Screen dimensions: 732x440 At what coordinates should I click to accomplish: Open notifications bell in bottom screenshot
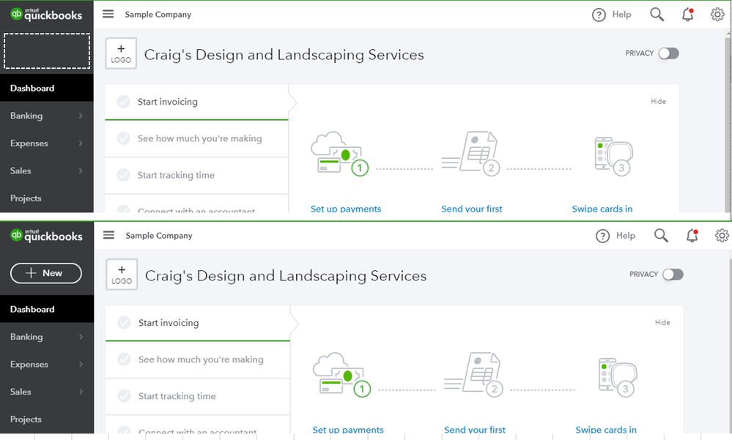[692, 236]
